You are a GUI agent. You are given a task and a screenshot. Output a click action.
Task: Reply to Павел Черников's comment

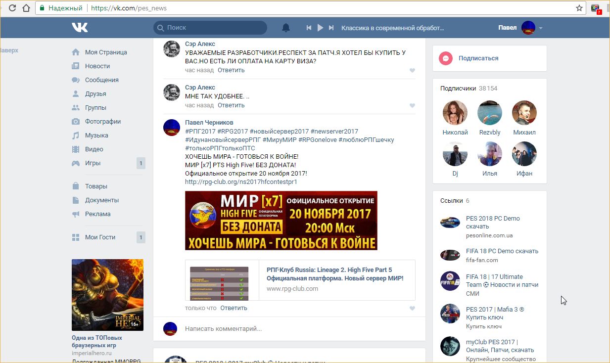coord(234,308)
